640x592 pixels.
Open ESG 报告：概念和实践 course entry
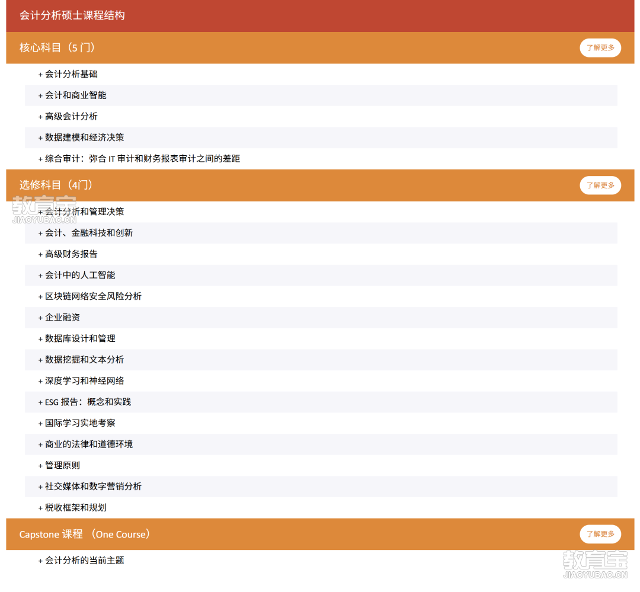click(x=321, y=402)
